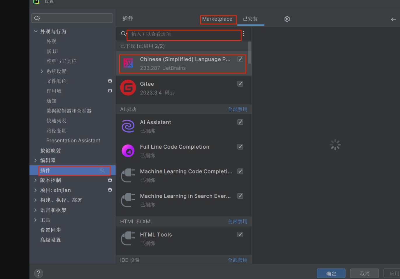Click the back arrow in plugins header

tap(393, 19)
